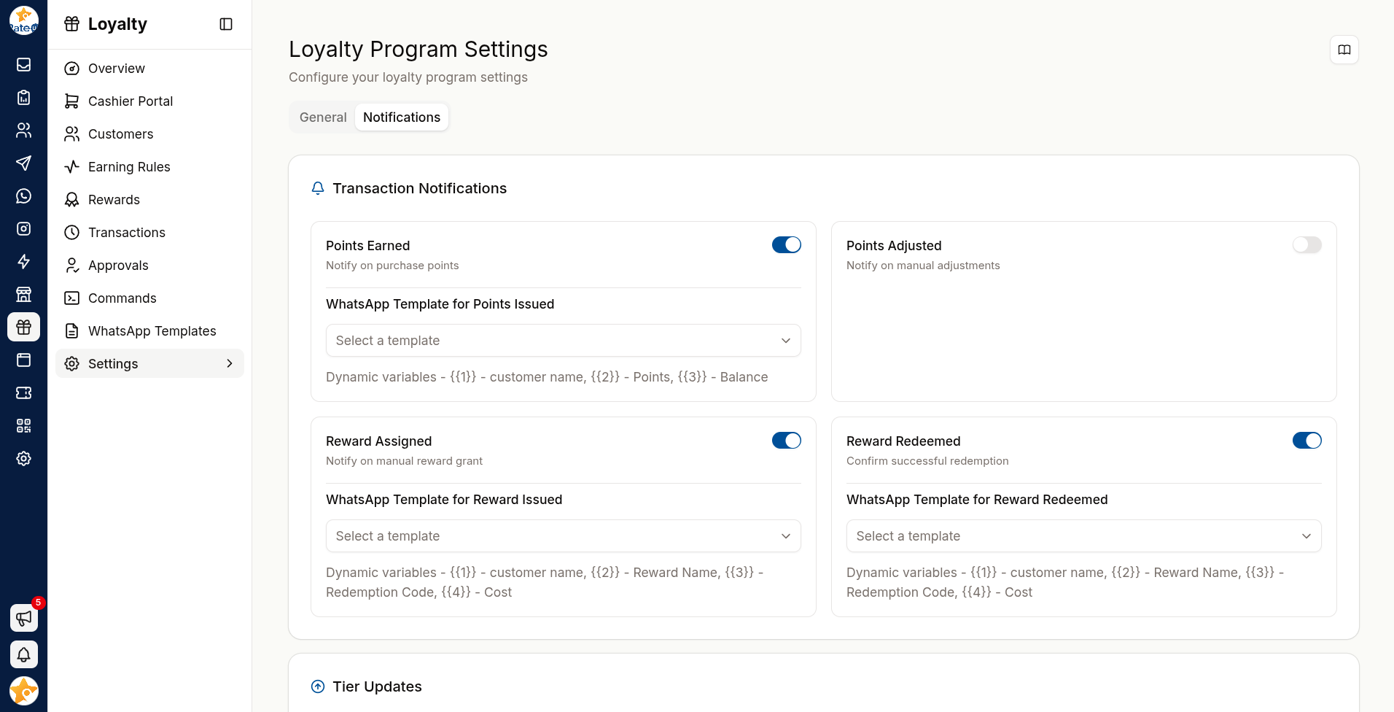This screenshot has height=712, width=1394.
Task: Enable the Points Adjusted toggle
Action: [1307, 245]
